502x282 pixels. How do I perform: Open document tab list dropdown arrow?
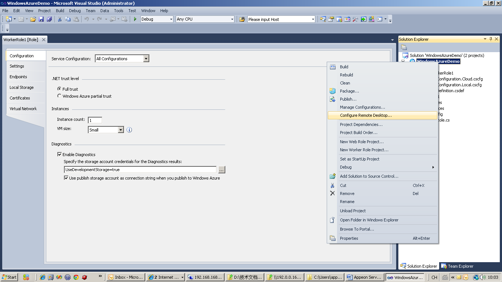pos(392,40)
